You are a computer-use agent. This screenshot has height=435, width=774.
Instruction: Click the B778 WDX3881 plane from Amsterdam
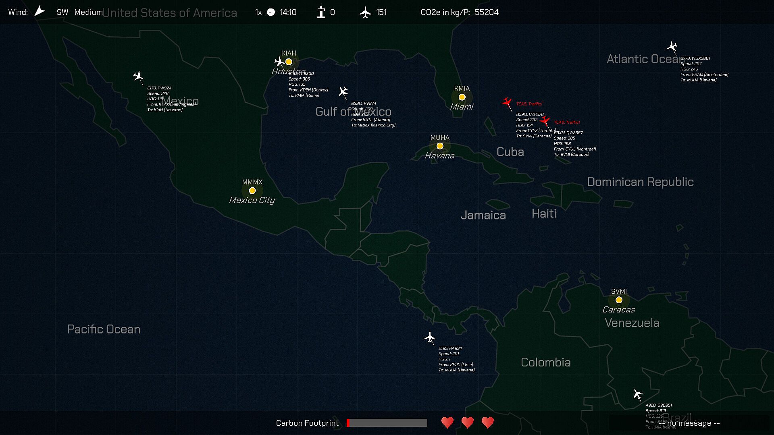[x=672, y=46]
